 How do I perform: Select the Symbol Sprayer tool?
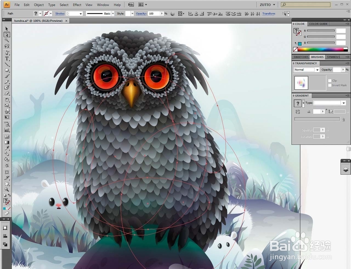click(7, 124)
